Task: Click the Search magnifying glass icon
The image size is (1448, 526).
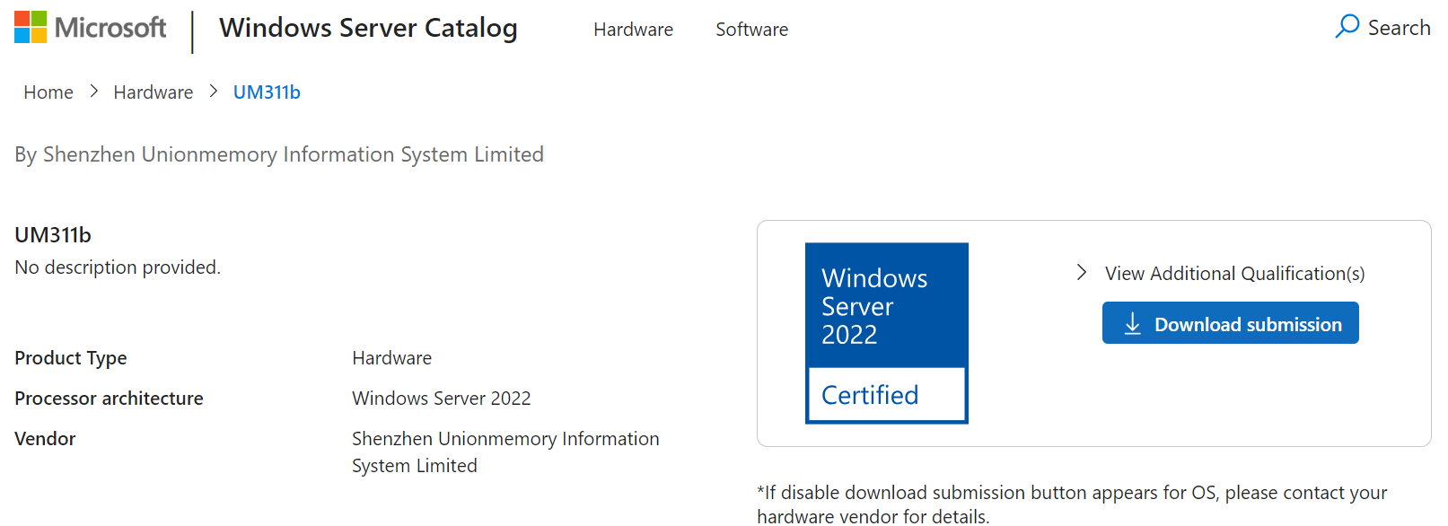Action: pyautogui.click(x=1347, y=26)
